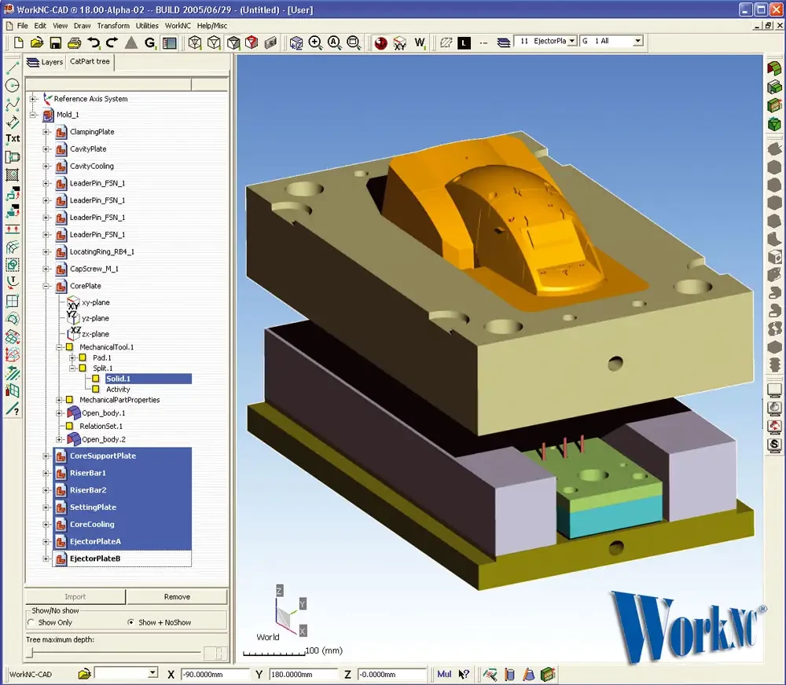
Task: Select the Show Only radio button
Action: pos(31,622)
